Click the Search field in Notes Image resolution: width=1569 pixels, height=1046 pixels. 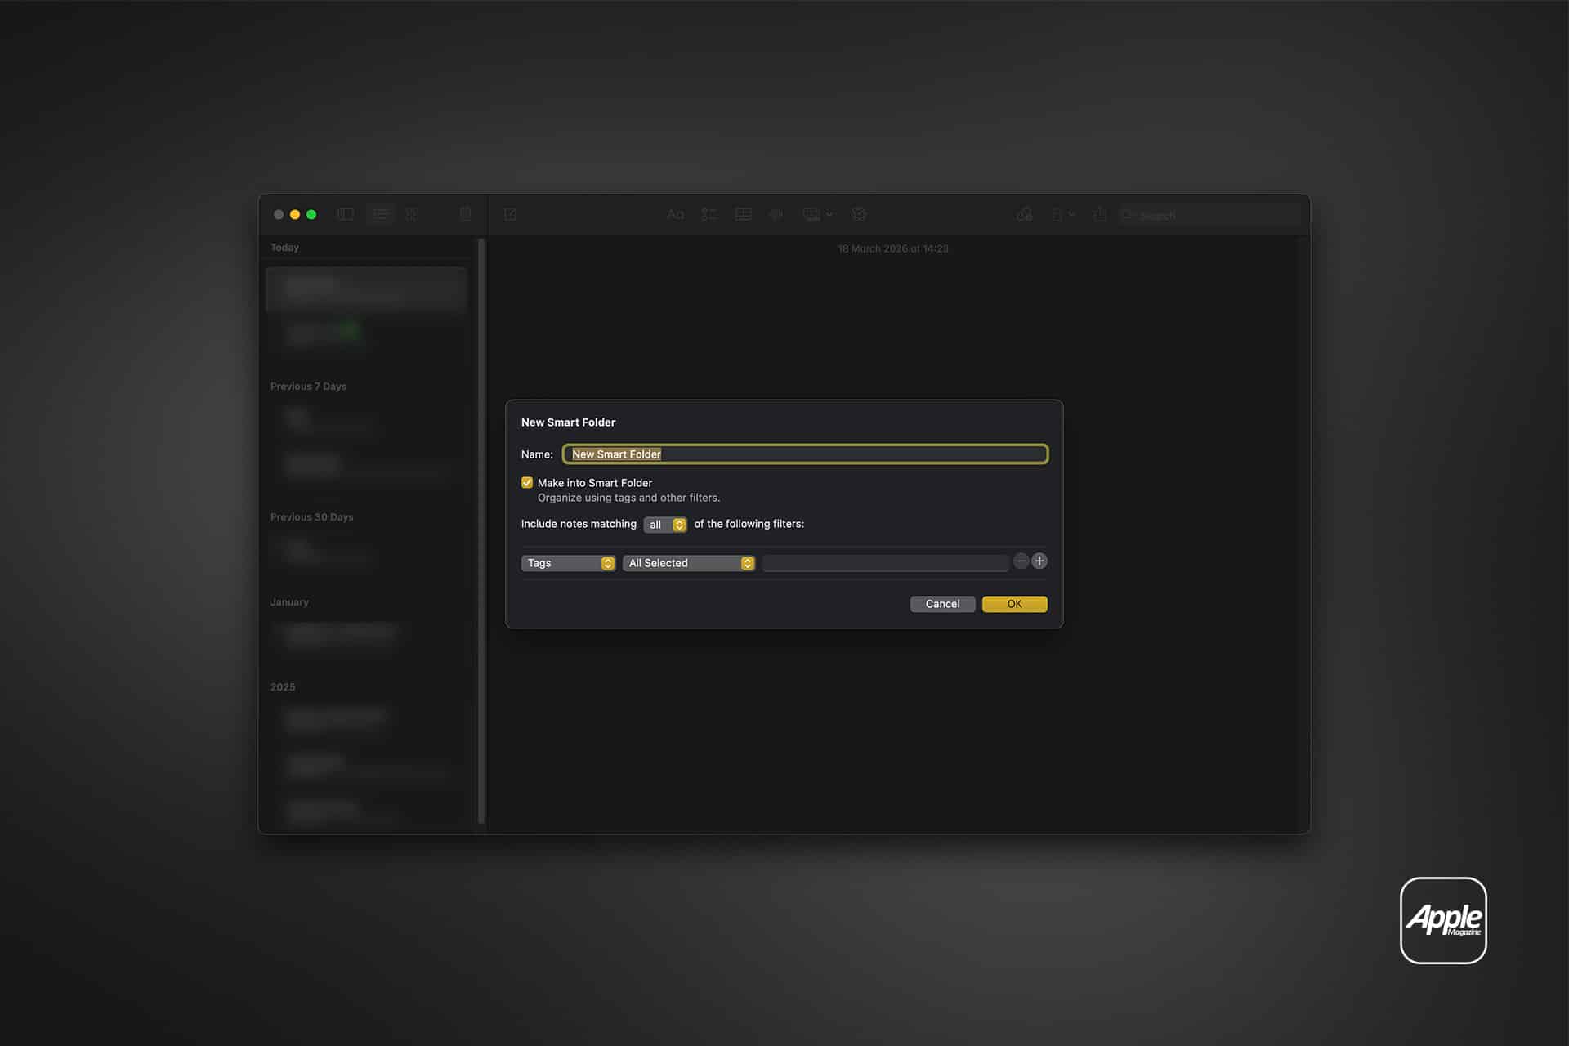tap(1209, 215)
